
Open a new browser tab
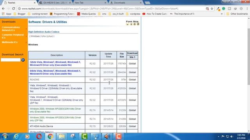tap(148, 3)
